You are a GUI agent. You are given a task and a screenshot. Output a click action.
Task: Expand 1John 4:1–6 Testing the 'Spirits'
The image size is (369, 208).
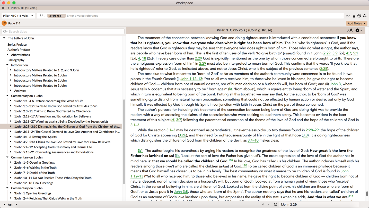coord(11,137)
